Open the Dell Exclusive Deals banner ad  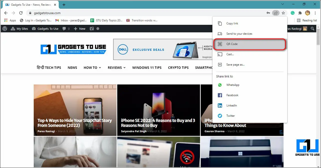tap(162, 49)
